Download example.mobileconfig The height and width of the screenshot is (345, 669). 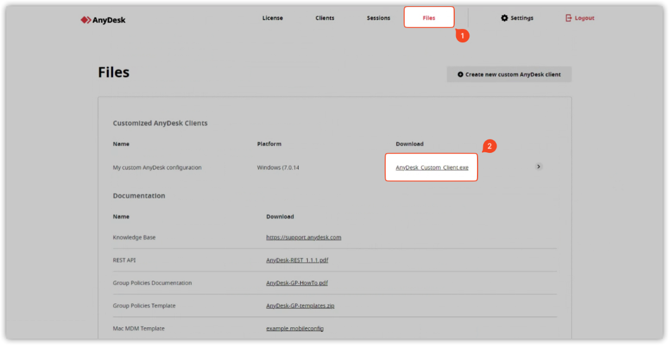(295, 329)
